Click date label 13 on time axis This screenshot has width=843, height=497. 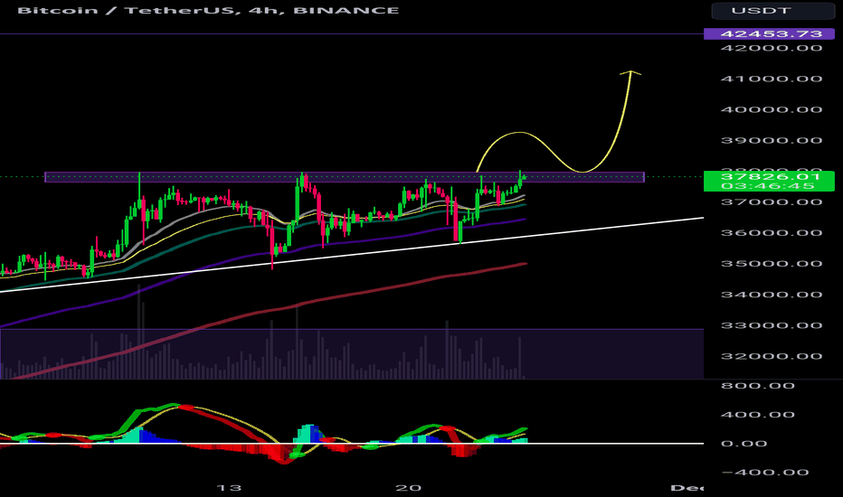click(x=229, y=488)
